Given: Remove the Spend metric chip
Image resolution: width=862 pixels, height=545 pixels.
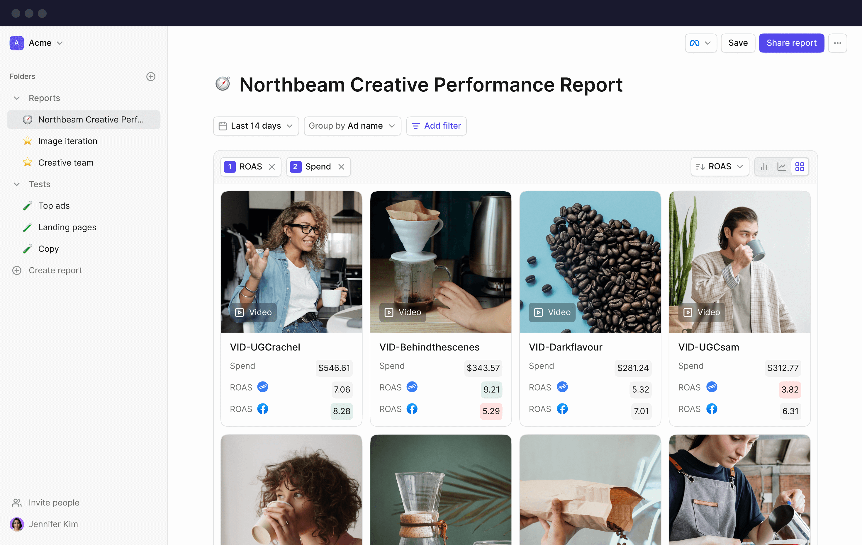Looking at the screenshot, I should pos(342,167).
